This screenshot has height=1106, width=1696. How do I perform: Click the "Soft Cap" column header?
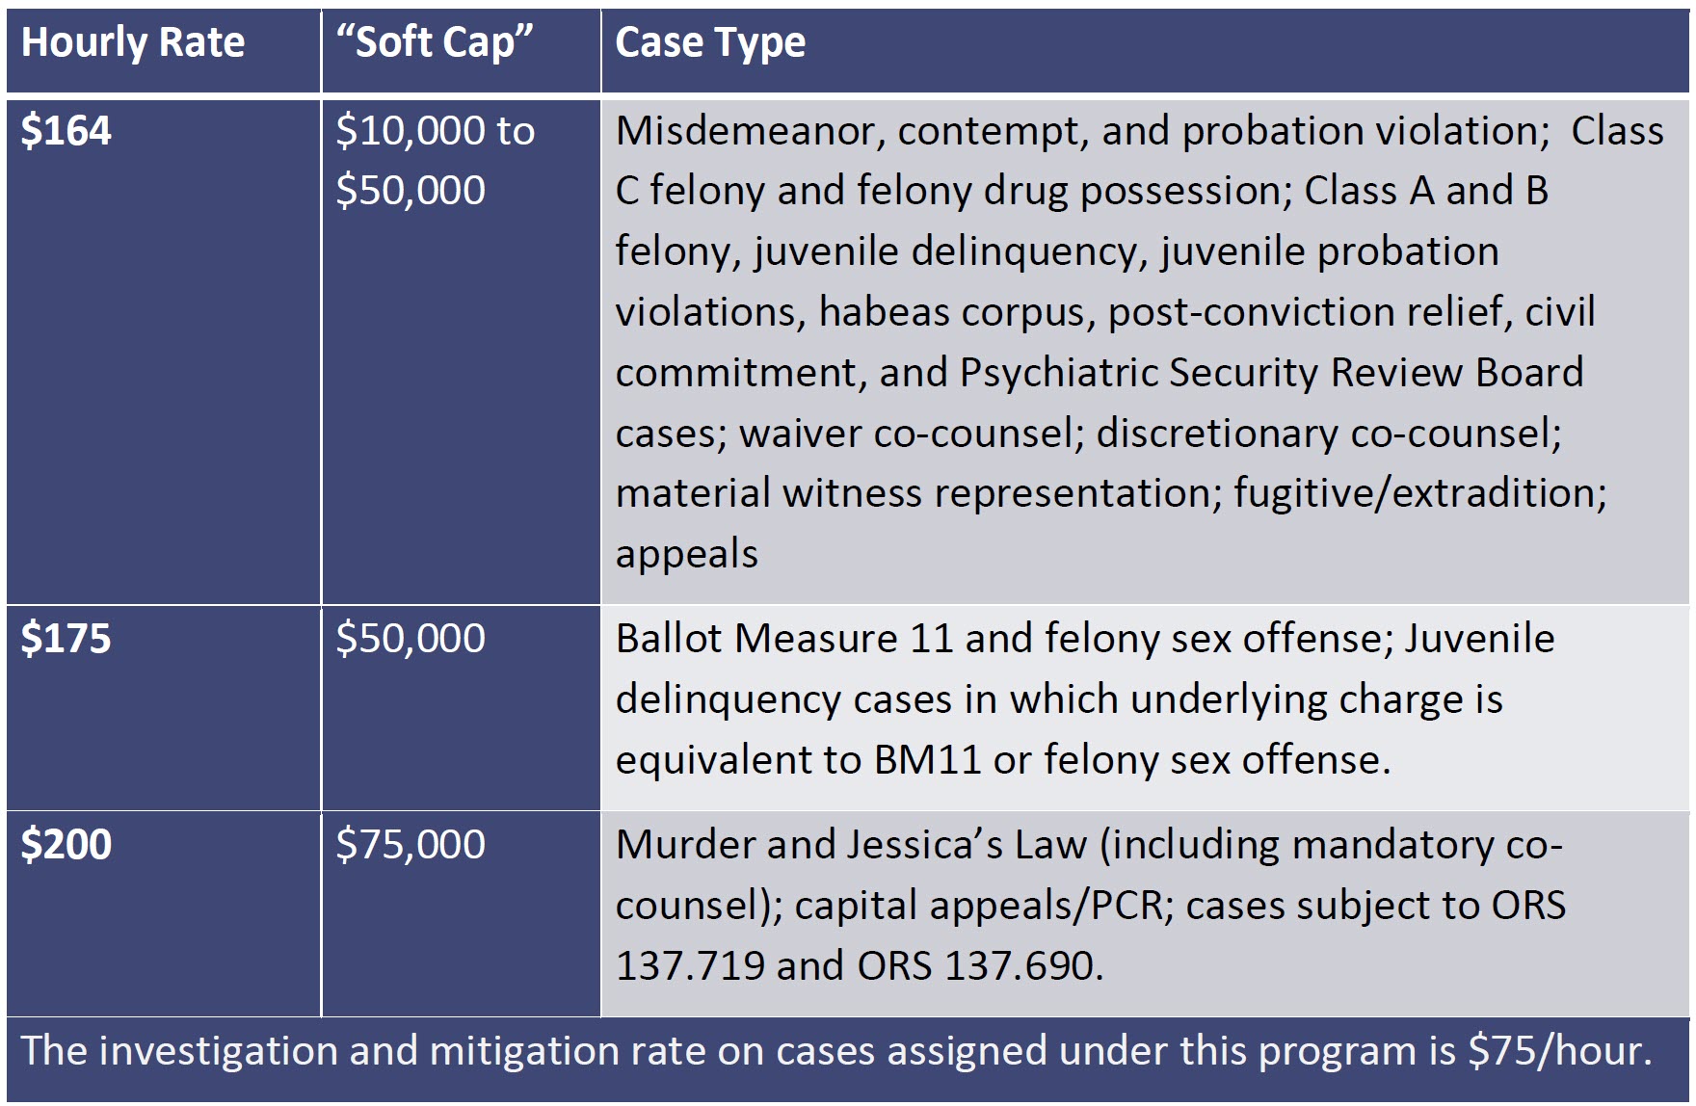click(435, 43)
